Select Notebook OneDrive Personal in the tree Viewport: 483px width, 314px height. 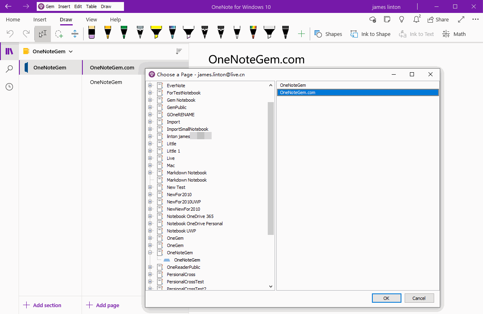coord(195,224)
